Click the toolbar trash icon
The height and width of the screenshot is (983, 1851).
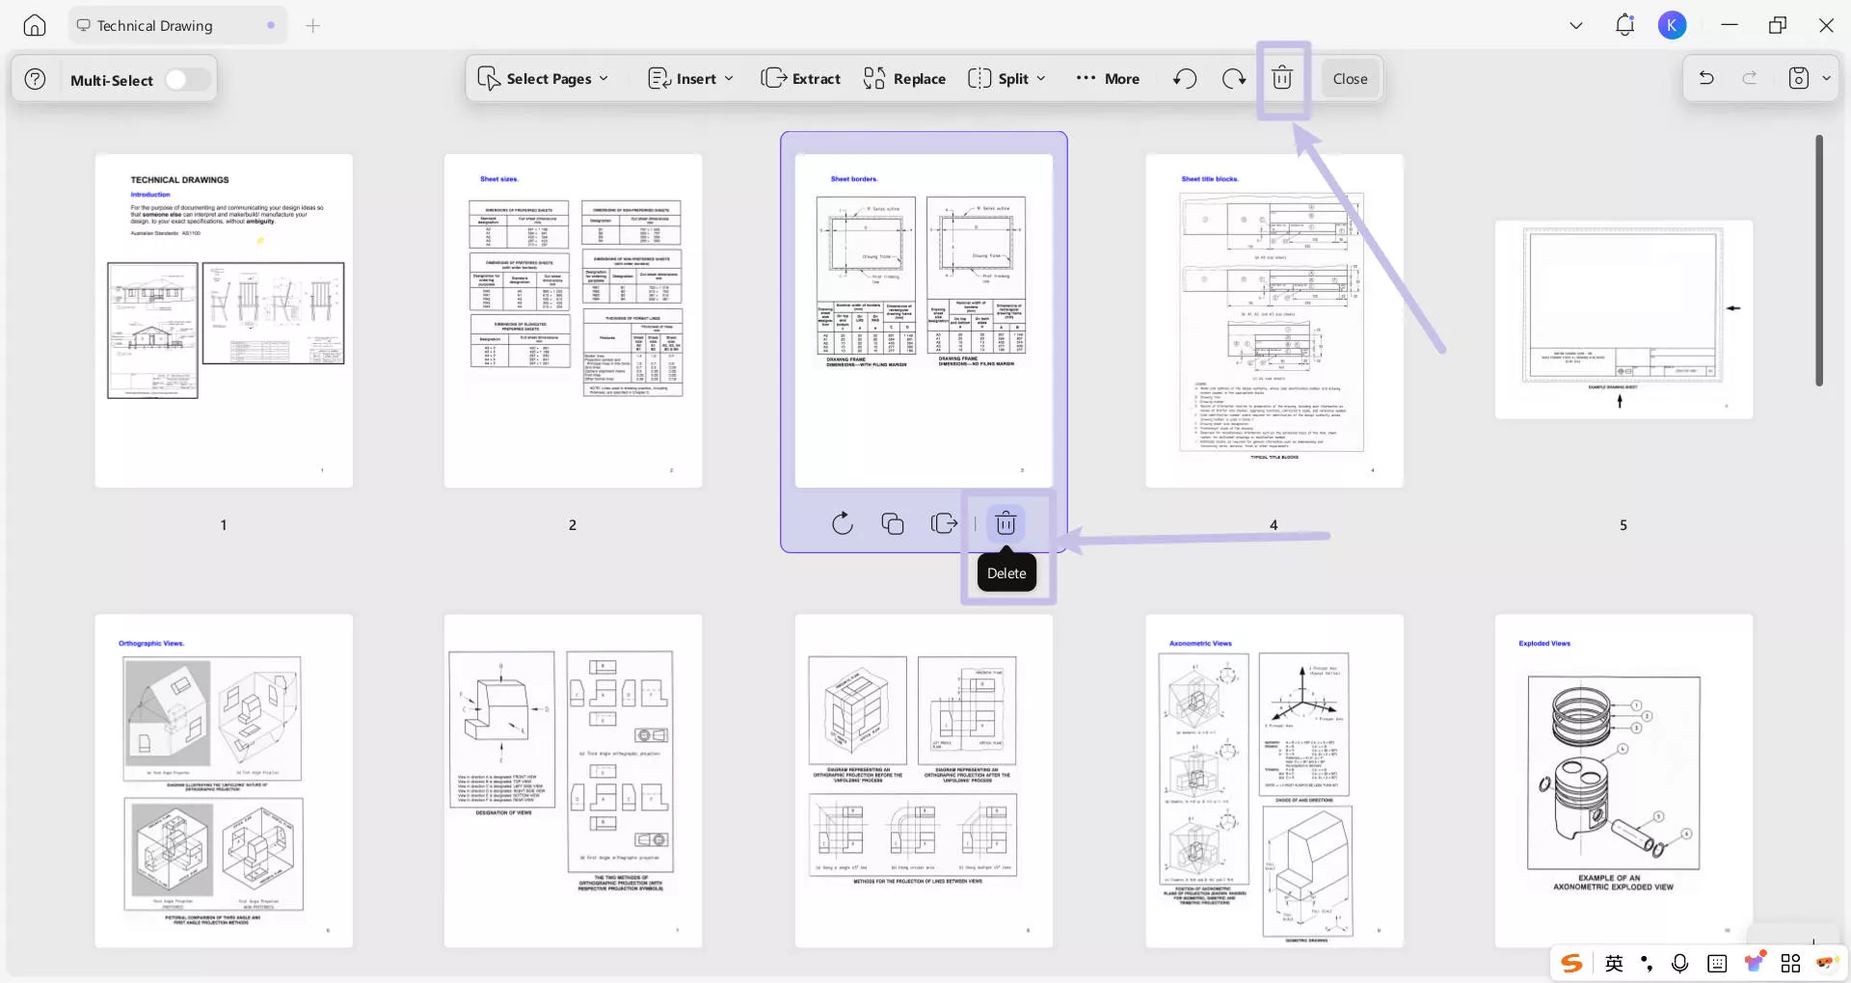pyautogui.click(x=1282, y=79)
